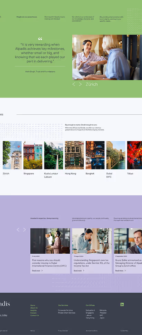Open Bruno Sidler announced article title
Viewport: 142px width, 335px height.
[128, 263]
